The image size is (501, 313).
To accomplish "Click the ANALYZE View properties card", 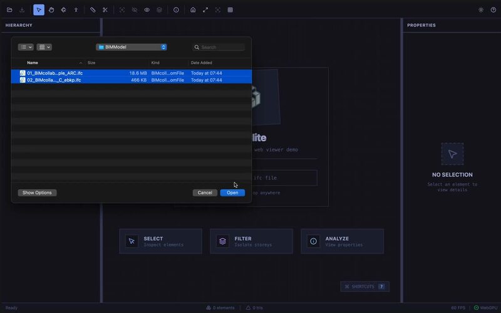I will pyautogui.click(x=342, y=241).
